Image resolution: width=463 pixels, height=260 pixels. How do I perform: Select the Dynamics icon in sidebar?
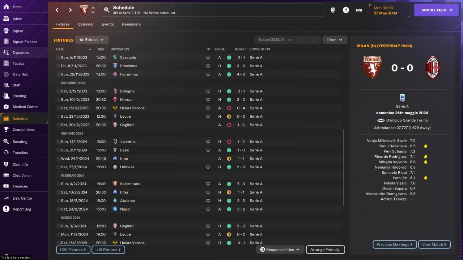tap(6, 52)
